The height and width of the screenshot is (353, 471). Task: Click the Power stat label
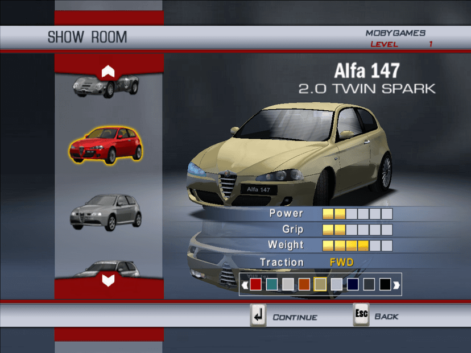coord(286,213)
